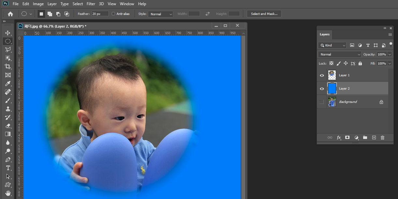Screen dimensions: 398x199
Task: Add a layer mask
Action: click(348, 138)
